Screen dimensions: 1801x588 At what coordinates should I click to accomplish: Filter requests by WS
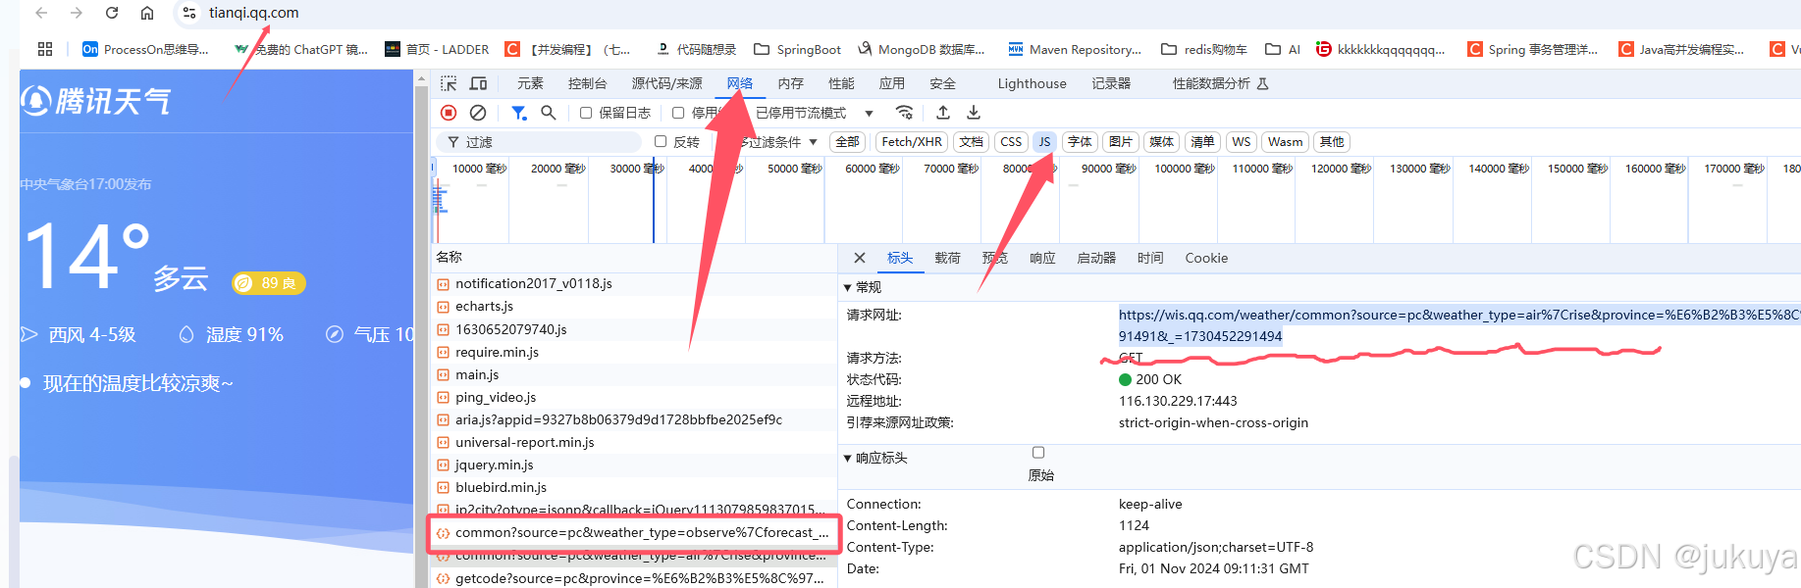click(1242, 142)
